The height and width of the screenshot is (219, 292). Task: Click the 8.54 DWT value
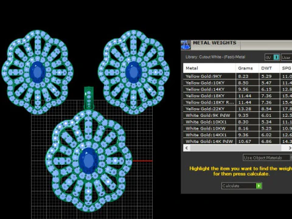tap(266, 109)
